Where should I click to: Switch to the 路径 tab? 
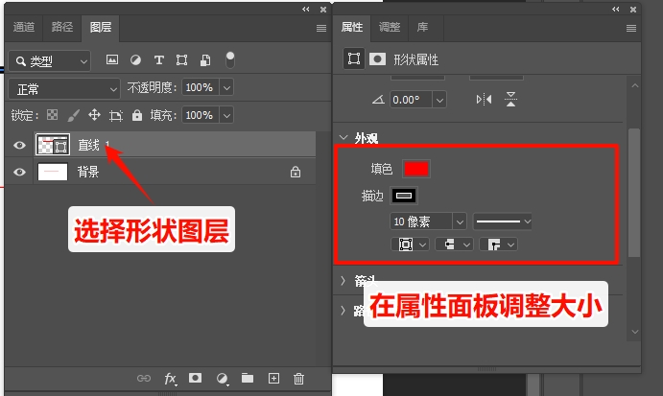(62, 28)
